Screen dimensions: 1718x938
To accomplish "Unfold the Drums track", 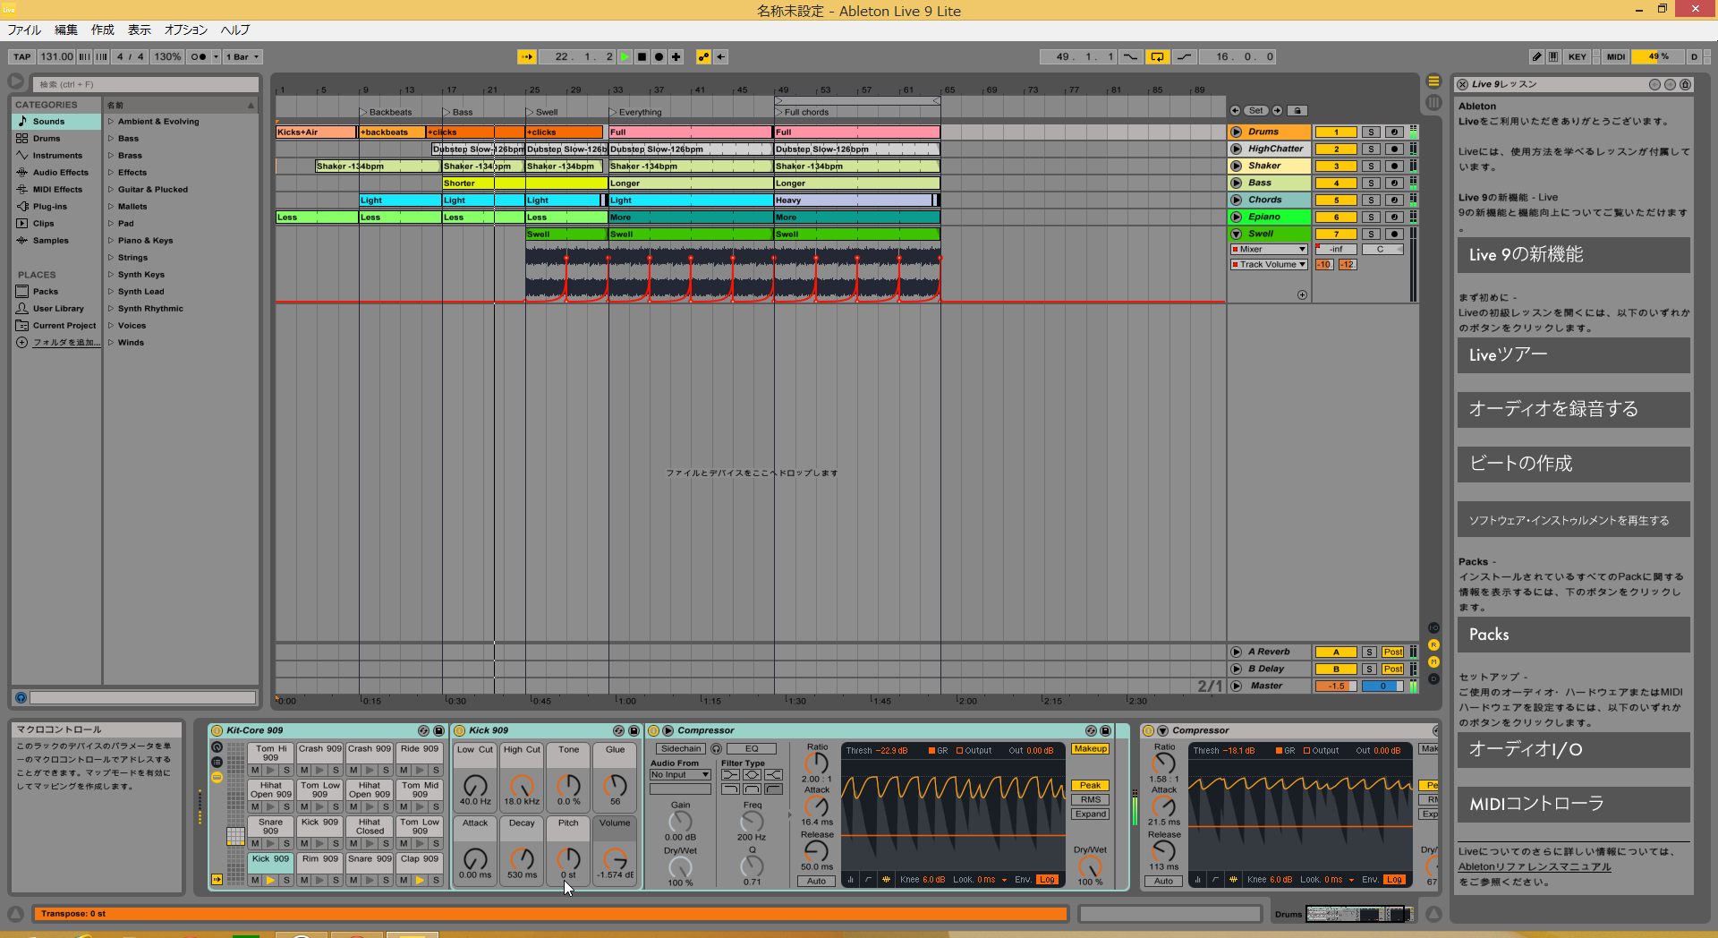I will tap(1236, 132).
